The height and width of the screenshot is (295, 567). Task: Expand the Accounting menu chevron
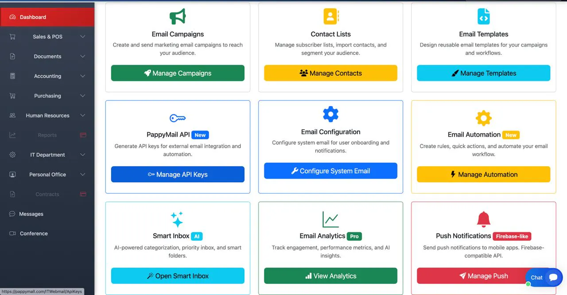click(82, 76)
